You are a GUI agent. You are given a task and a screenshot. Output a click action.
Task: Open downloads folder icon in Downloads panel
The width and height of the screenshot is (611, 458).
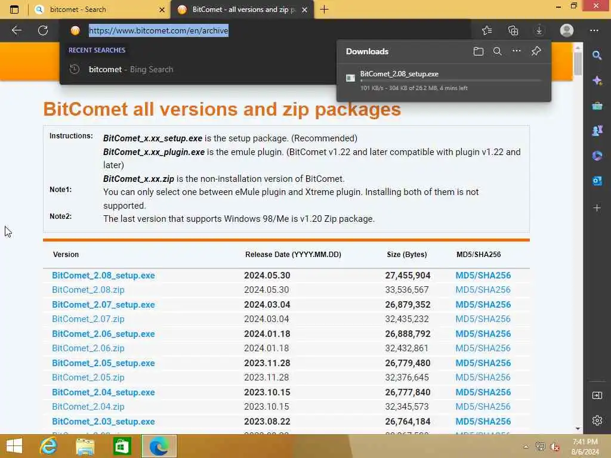click(x=478, y=51)
